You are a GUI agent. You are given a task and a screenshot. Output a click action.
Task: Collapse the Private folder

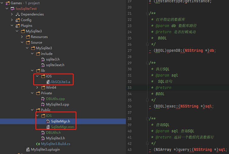[x=32, y=93]
